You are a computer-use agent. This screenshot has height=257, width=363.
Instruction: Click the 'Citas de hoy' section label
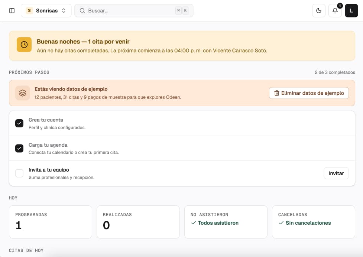pyautogui.click(x=26, y=251)
